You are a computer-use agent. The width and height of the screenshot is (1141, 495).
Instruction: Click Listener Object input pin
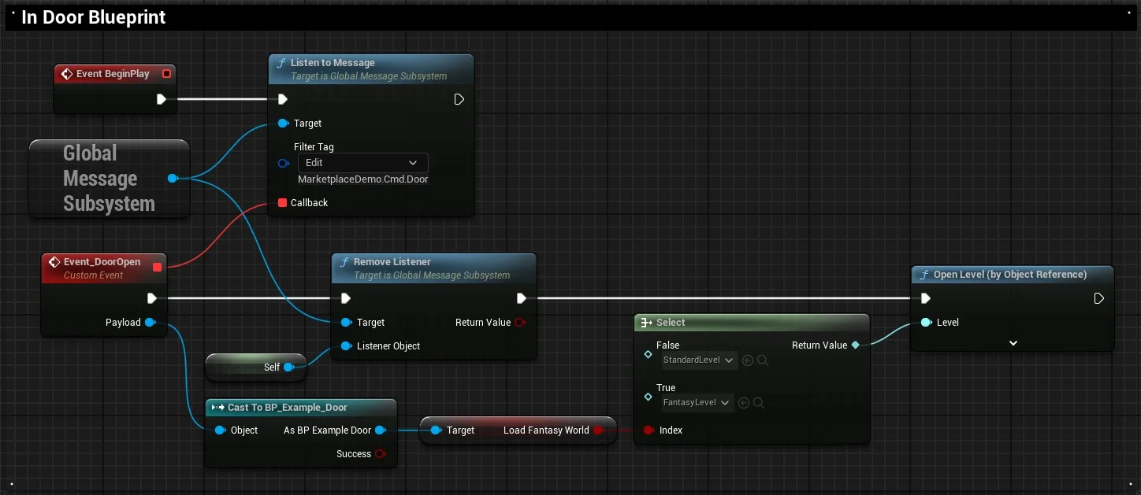click(346, 346)
